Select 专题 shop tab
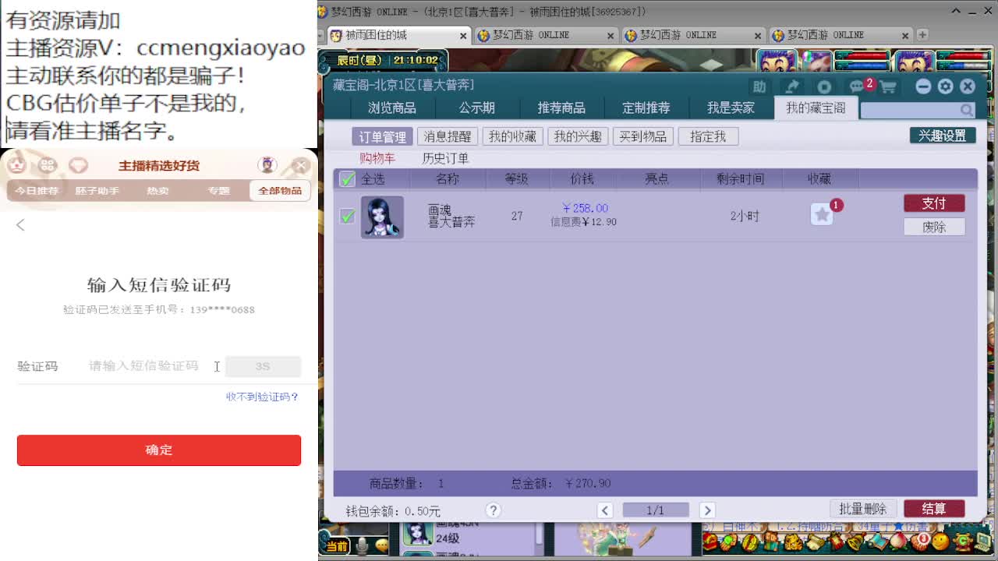Viewport: 998px width, 561px height. pyautogui.click(x=218, y=191)
